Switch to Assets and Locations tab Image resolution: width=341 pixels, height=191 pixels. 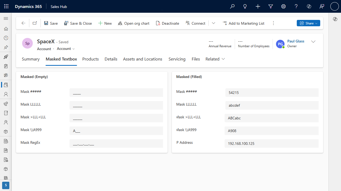pos(143,59)
